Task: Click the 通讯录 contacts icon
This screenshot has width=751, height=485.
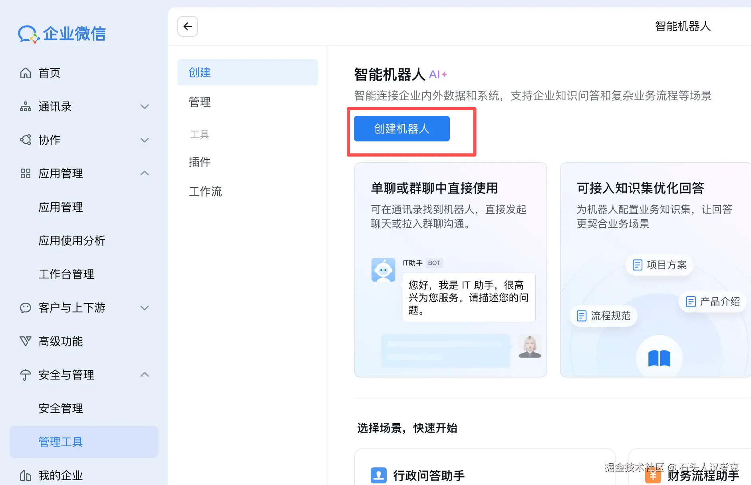Action: pyautogui.click(x=26, y=107)
